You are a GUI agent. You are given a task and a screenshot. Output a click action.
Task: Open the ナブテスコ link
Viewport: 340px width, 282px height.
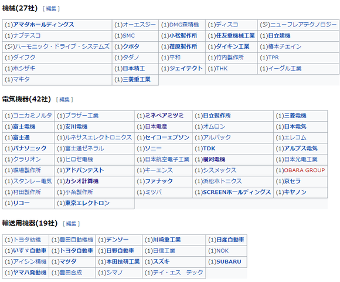[27, 36]
